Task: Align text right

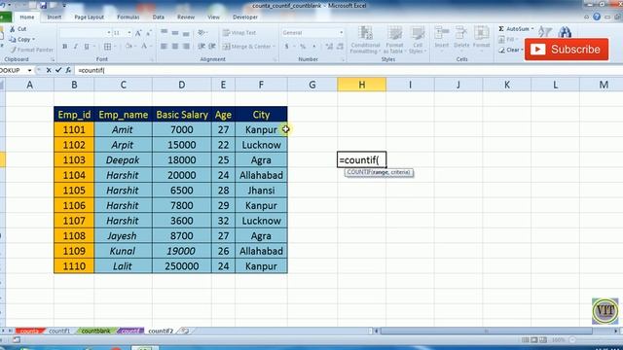Action: pyautogui.click(x=186, y=47)
